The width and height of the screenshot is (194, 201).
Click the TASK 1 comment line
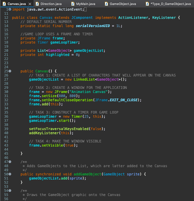point(102,75)
